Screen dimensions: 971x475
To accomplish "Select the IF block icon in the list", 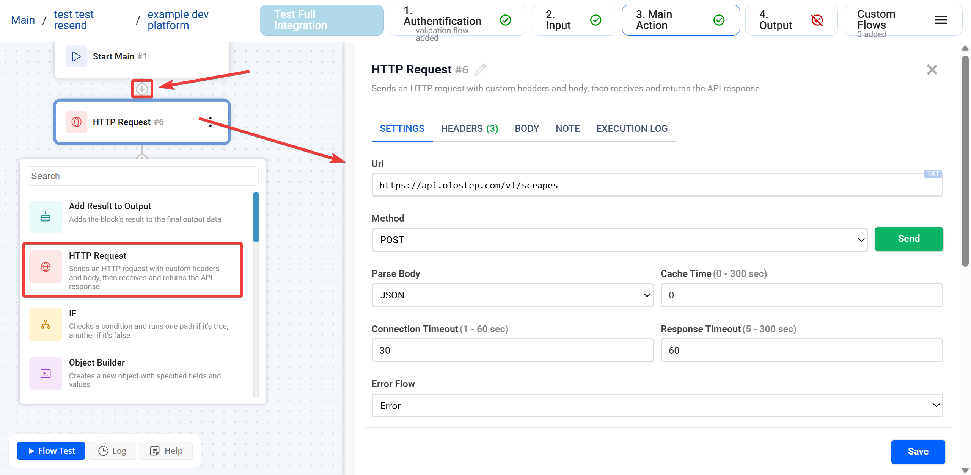I will point(46,324).
